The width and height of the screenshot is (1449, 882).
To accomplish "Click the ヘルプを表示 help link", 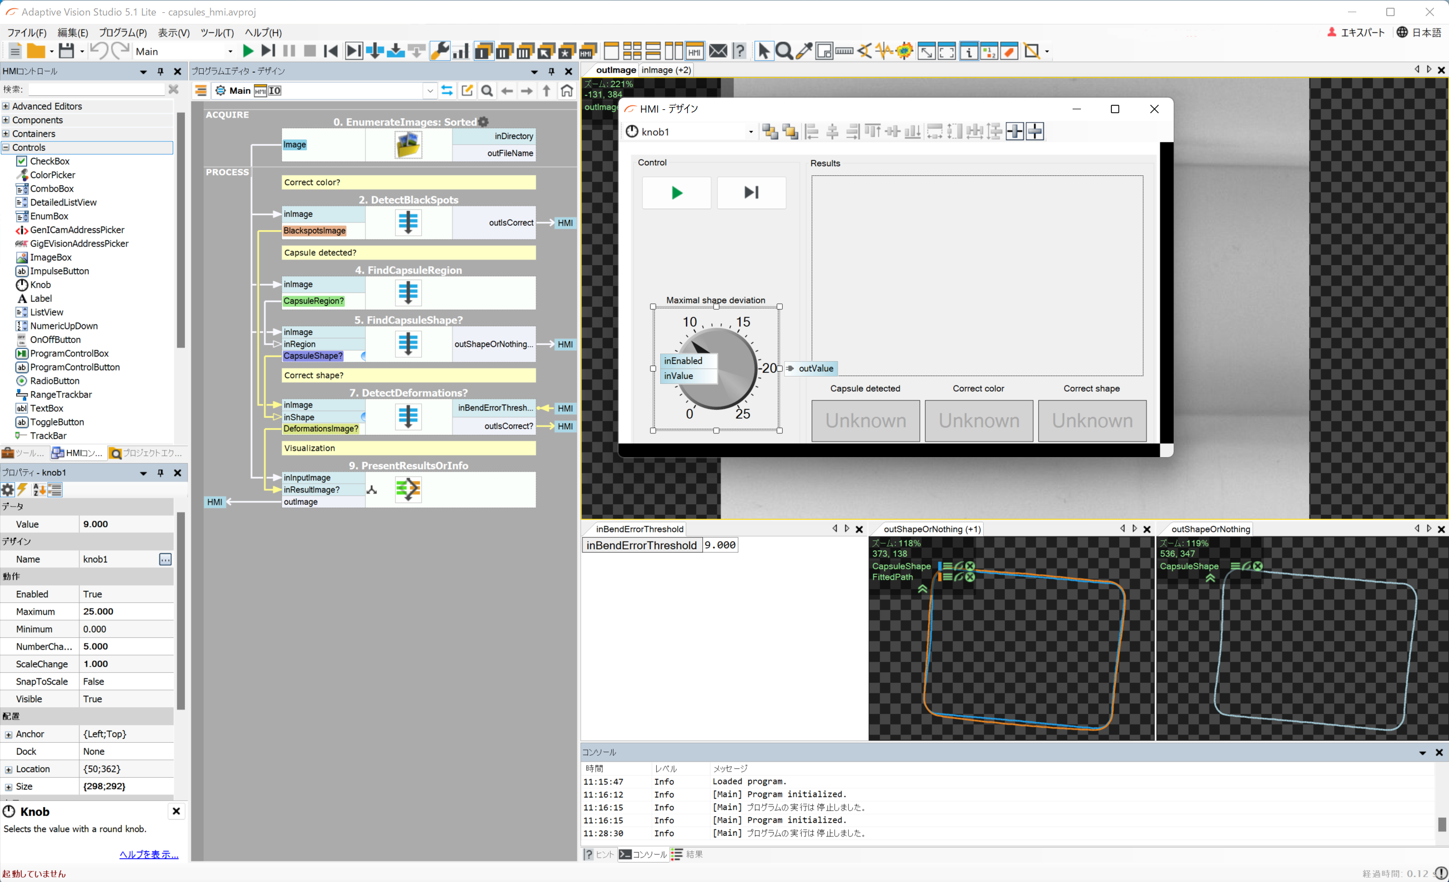I will [149, 854].
